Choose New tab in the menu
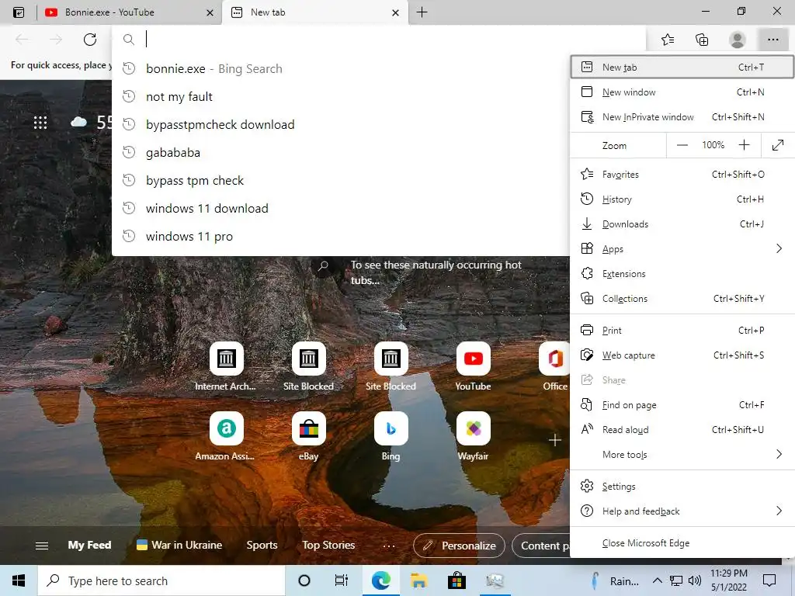 tap(682, 67)
